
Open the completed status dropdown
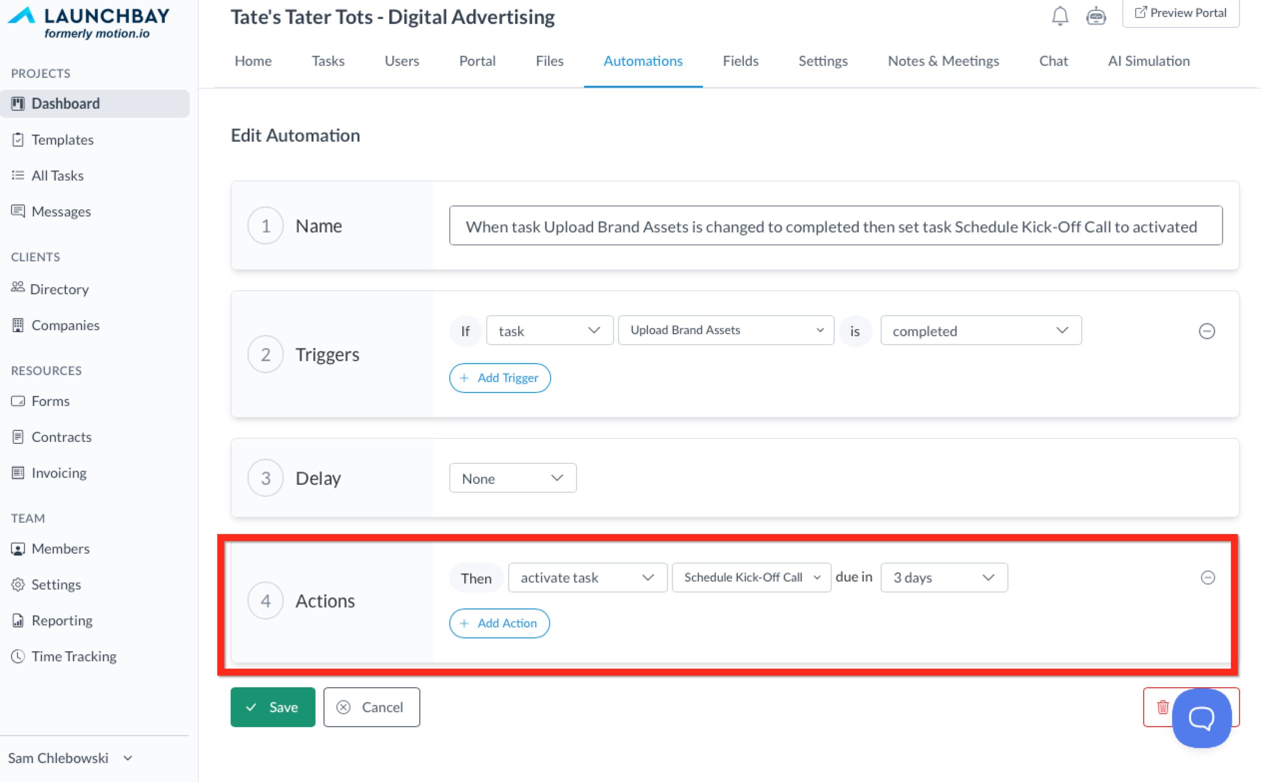(980, 331)
